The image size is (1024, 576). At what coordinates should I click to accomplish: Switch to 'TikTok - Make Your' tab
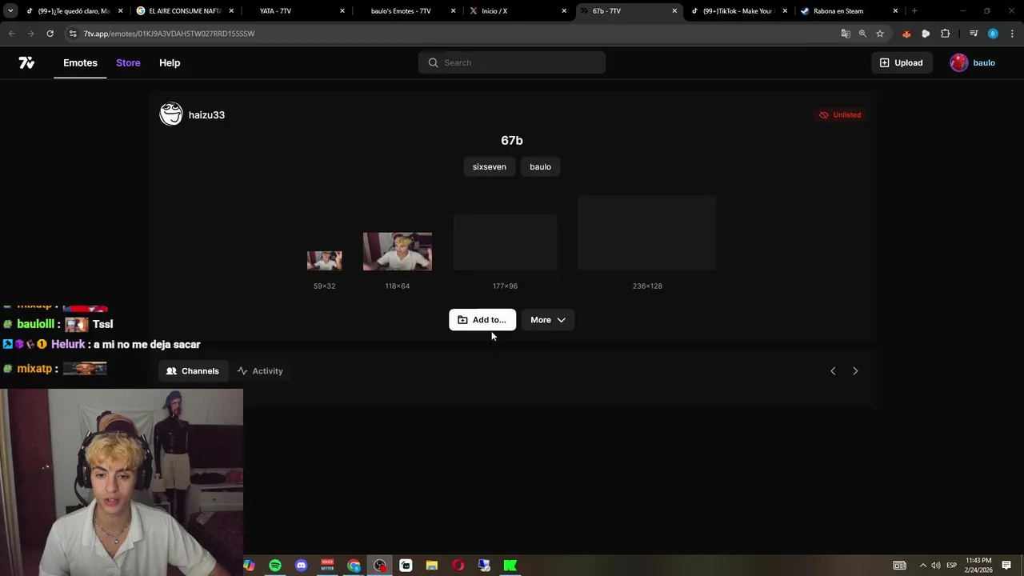[740, 11]
